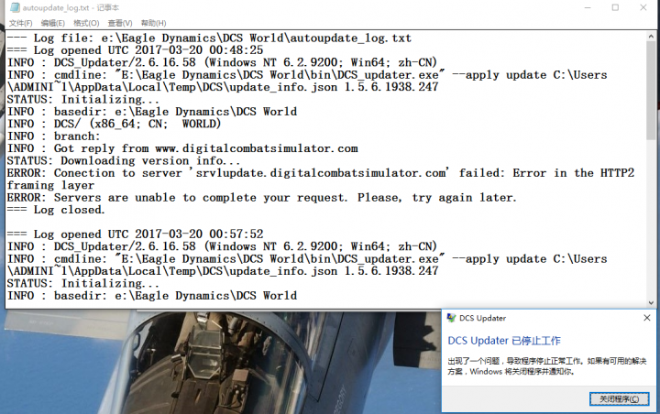The image size is (660, 414).
Task: Click the ERROR line about HTTP2 framing layer
Action: pyautogui.click(x=275, y=173)
